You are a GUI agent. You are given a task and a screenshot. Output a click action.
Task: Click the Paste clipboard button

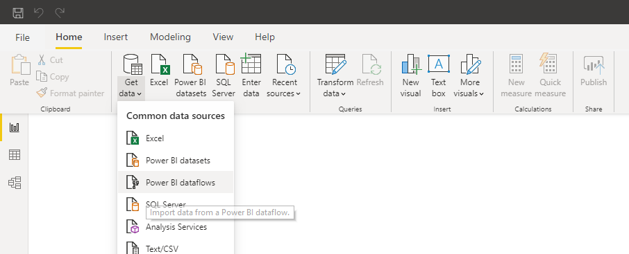[x=20, y=71]
